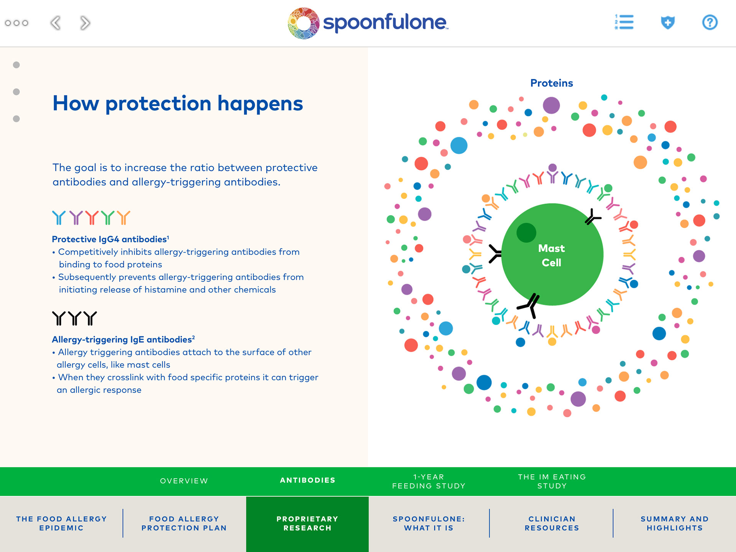Open the shield safety information icon
This screenshot has height=552, width=736.
(x=667, y=22)
